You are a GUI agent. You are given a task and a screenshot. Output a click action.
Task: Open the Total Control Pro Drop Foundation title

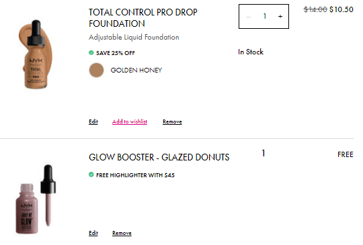(x=143, y=18)
